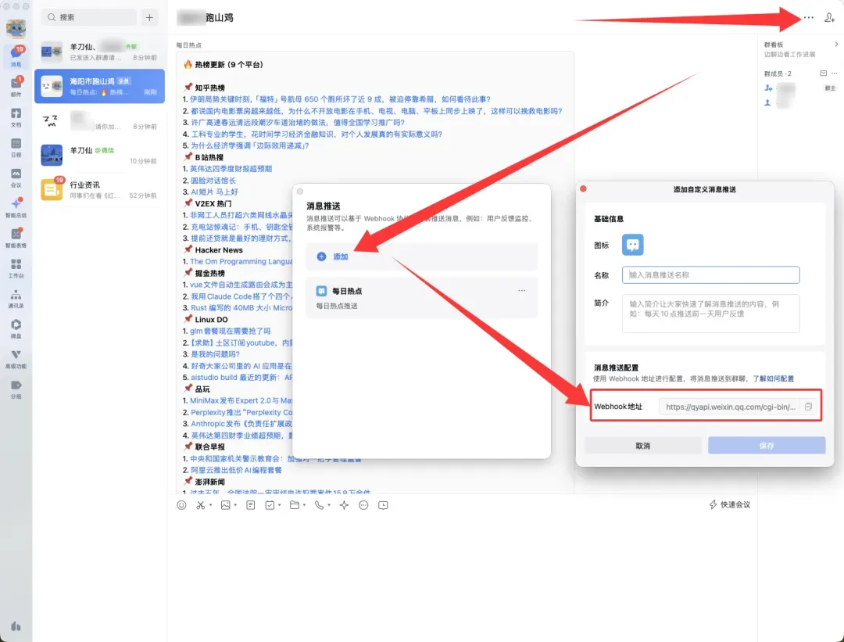Close the 添加自定义消息推送 dialog red button
Screen dimensions: 844x642
pyautogui.click(x=583, y=188)
